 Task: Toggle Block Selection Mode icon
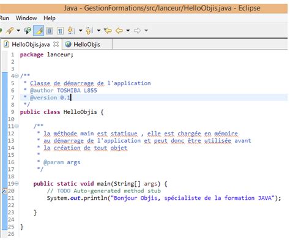[49, 31]
